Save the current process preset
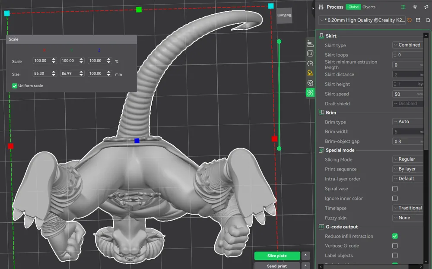This screenshot has width=432, height=269. pos(418,20)
